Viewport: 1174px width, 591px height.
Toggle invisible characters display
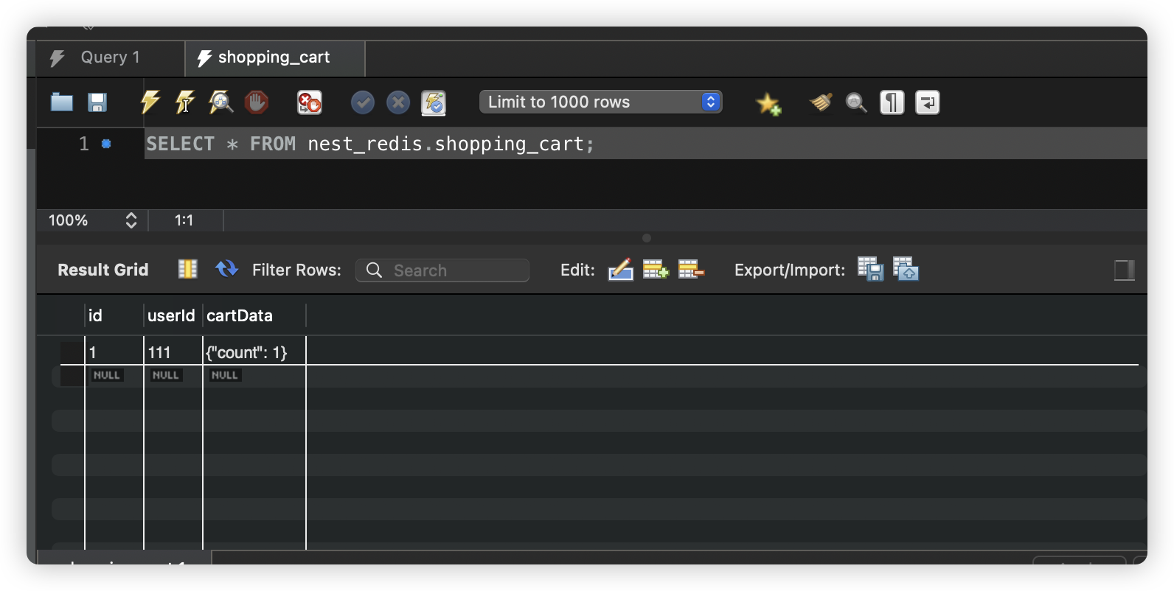click(892, 102)
